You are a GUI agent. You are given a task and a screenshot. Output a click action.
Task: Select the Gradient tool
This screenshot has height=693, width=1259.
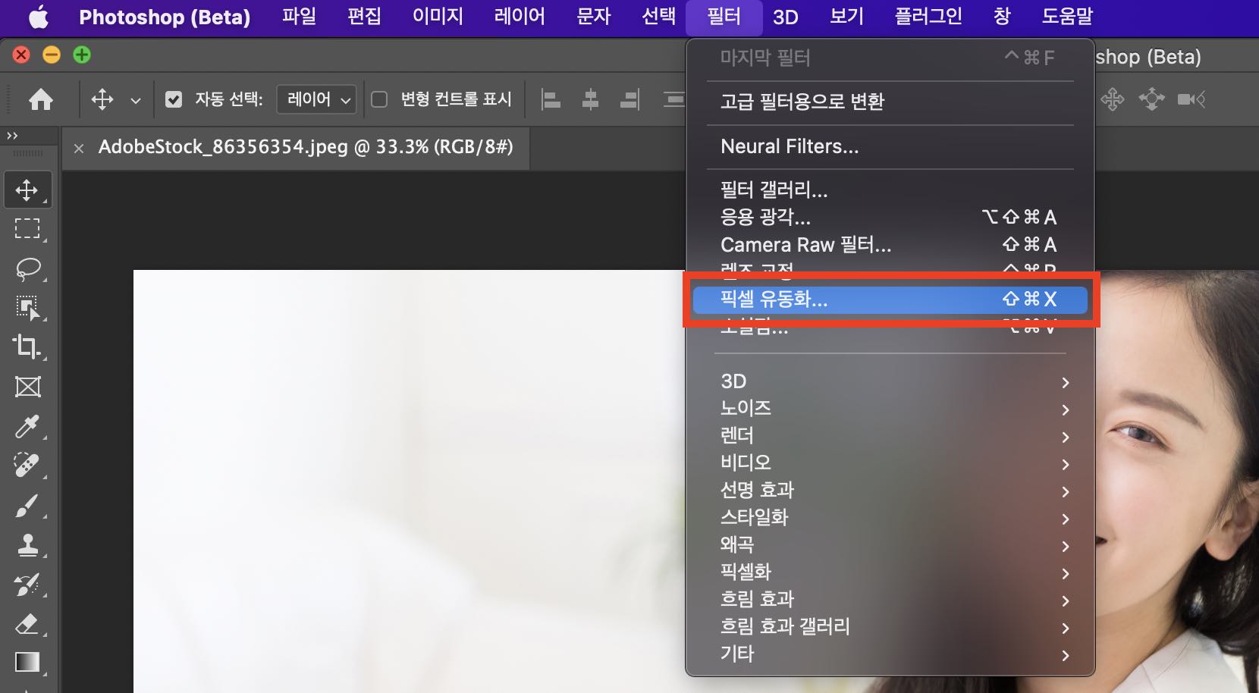coord(27,663)
